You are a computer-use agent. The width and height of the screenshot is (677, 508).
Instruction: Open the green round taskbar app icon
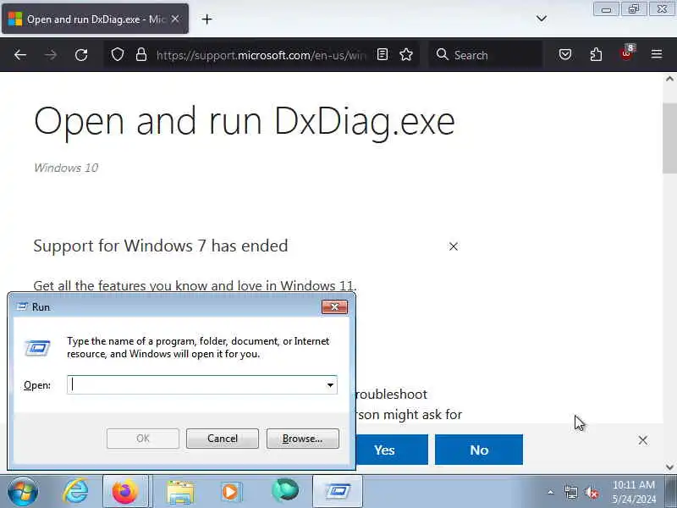[x=285, y=490]
